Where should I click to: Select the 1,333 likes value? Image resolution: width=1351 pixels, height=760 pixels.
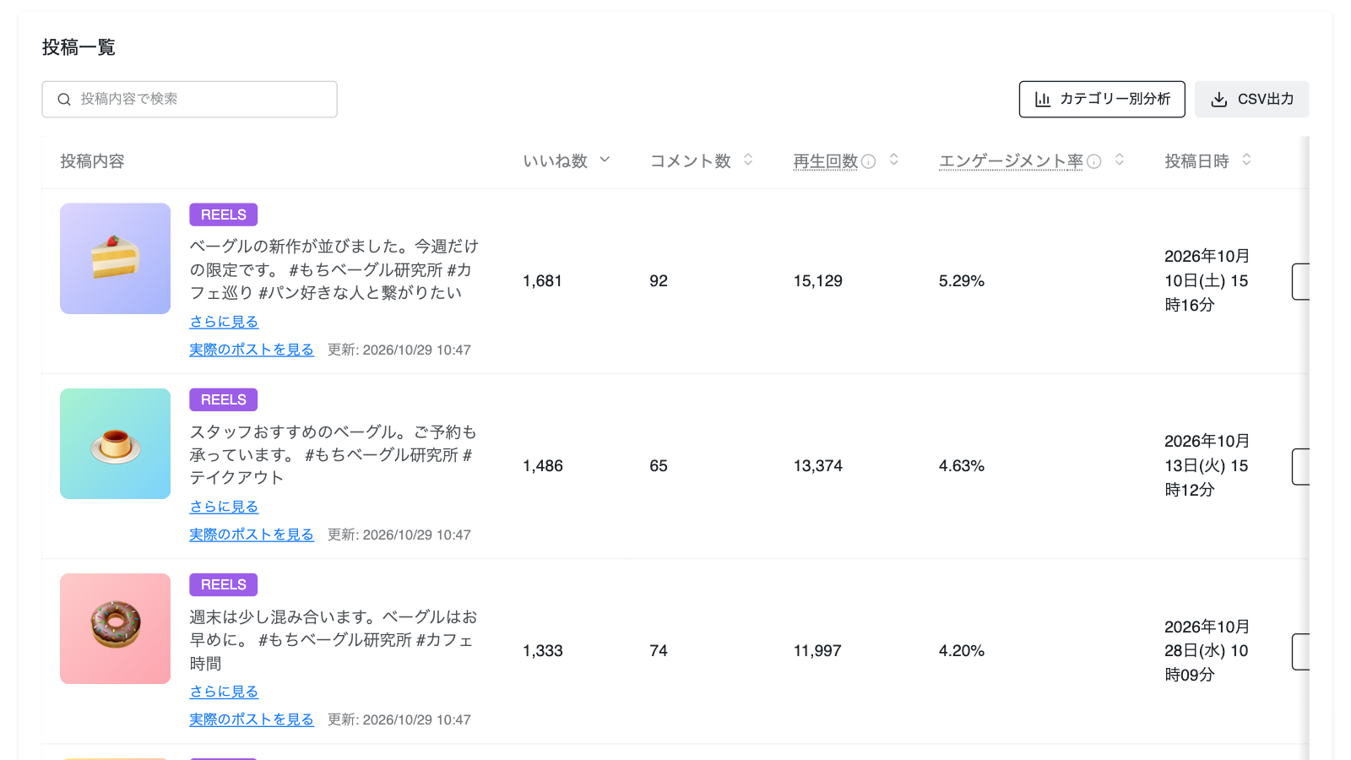543,651
